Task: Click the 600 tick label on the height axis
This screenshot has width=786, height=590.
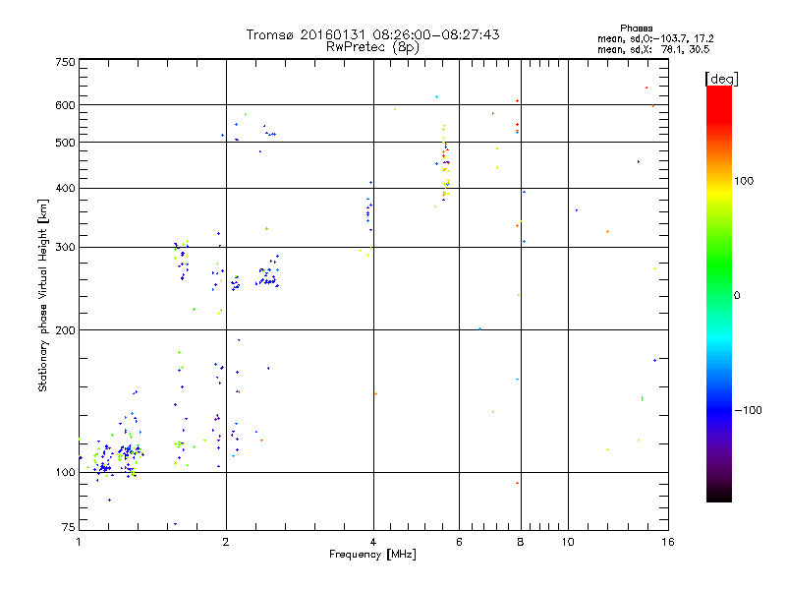Action: 65,105
